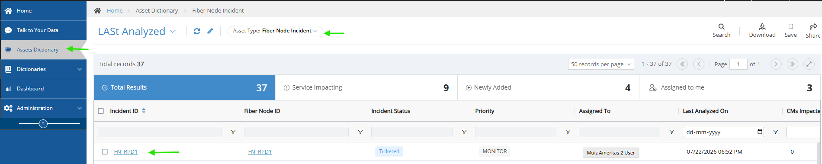
Task: Select the Service Impacting tab
Action: click(366, 87)
